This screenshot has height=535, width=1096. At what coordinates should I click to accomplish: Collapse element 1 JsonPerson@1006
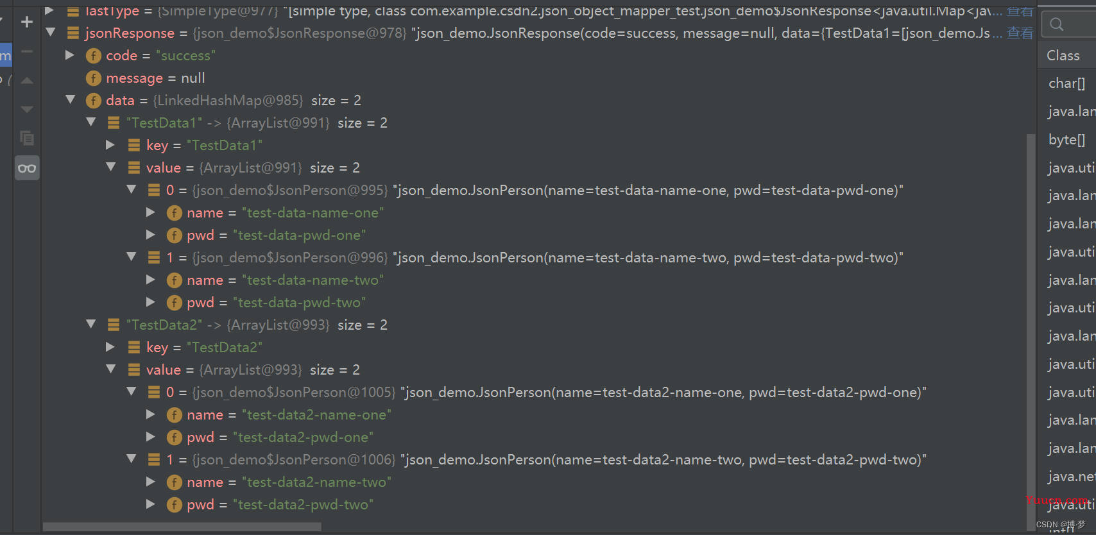coord(132,459)
